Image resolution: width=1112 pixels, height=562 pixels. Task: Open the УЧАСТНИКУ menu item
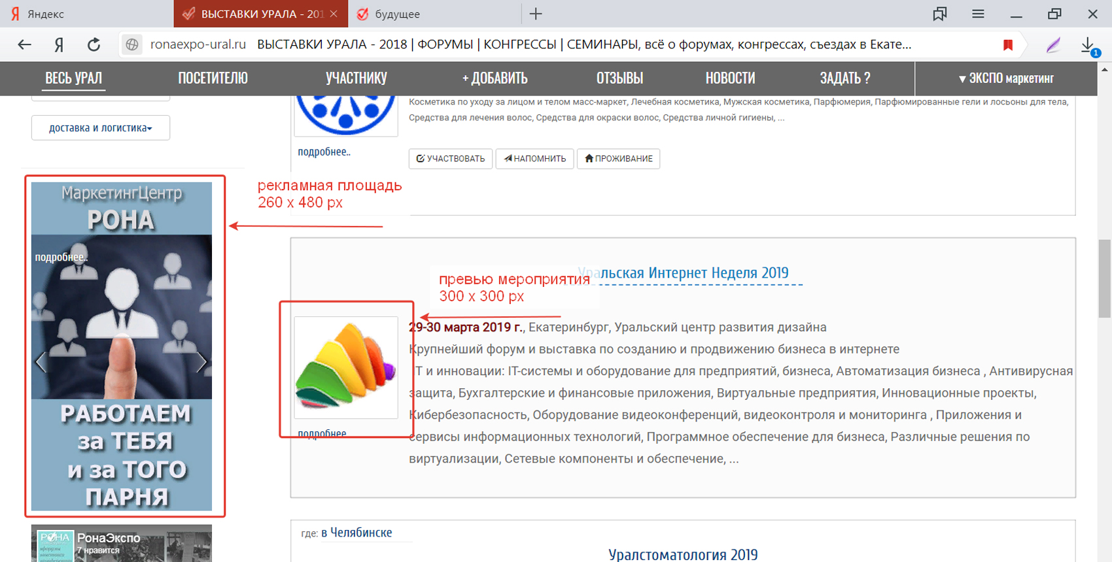coord(356,78)
